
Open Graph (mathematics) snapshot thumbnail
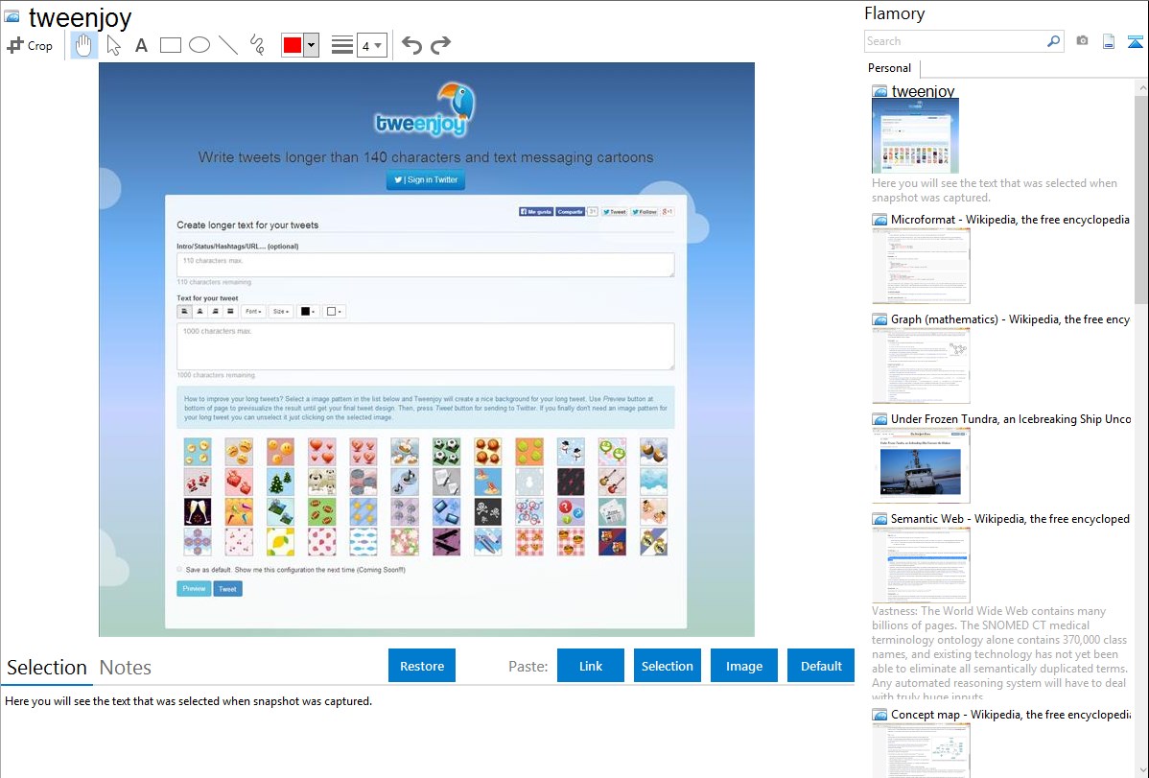921,365
